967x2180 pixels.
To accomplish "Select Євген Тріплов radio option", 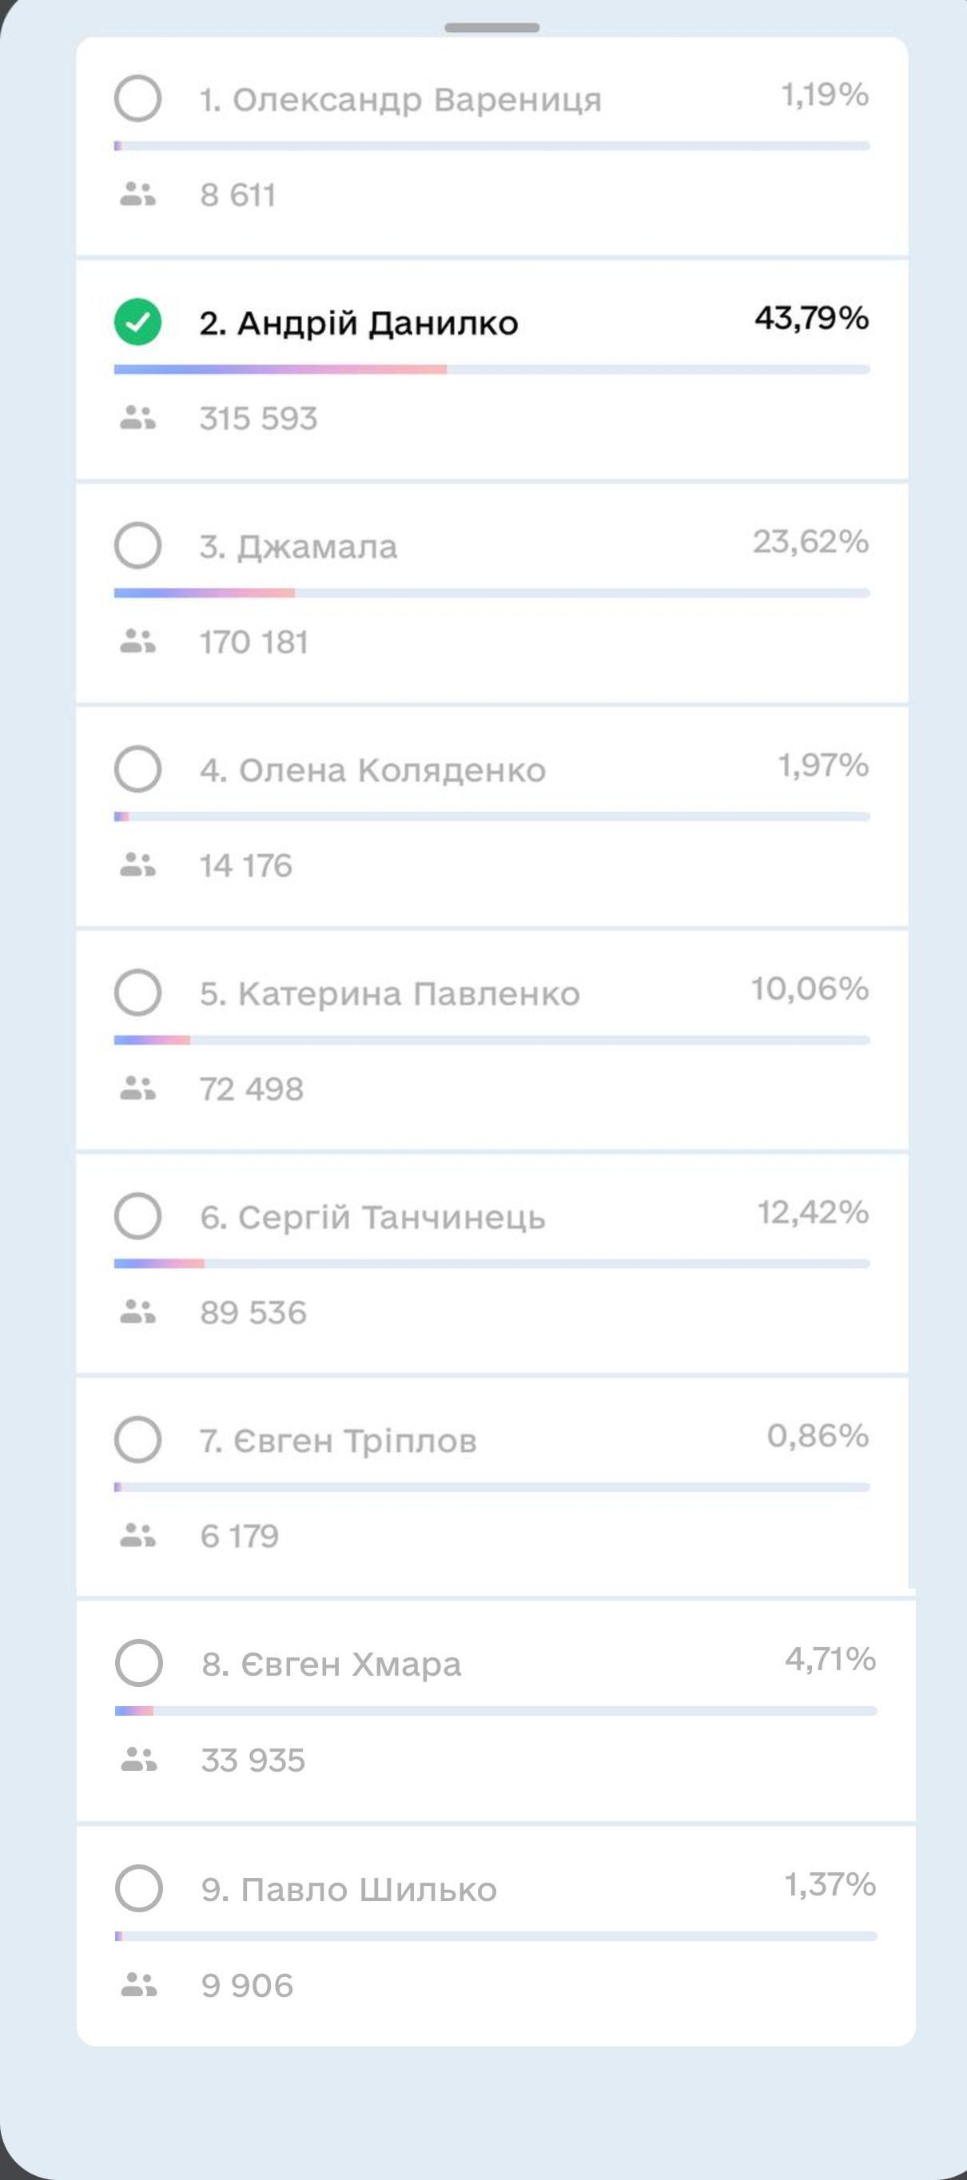I will (138, 1438).
